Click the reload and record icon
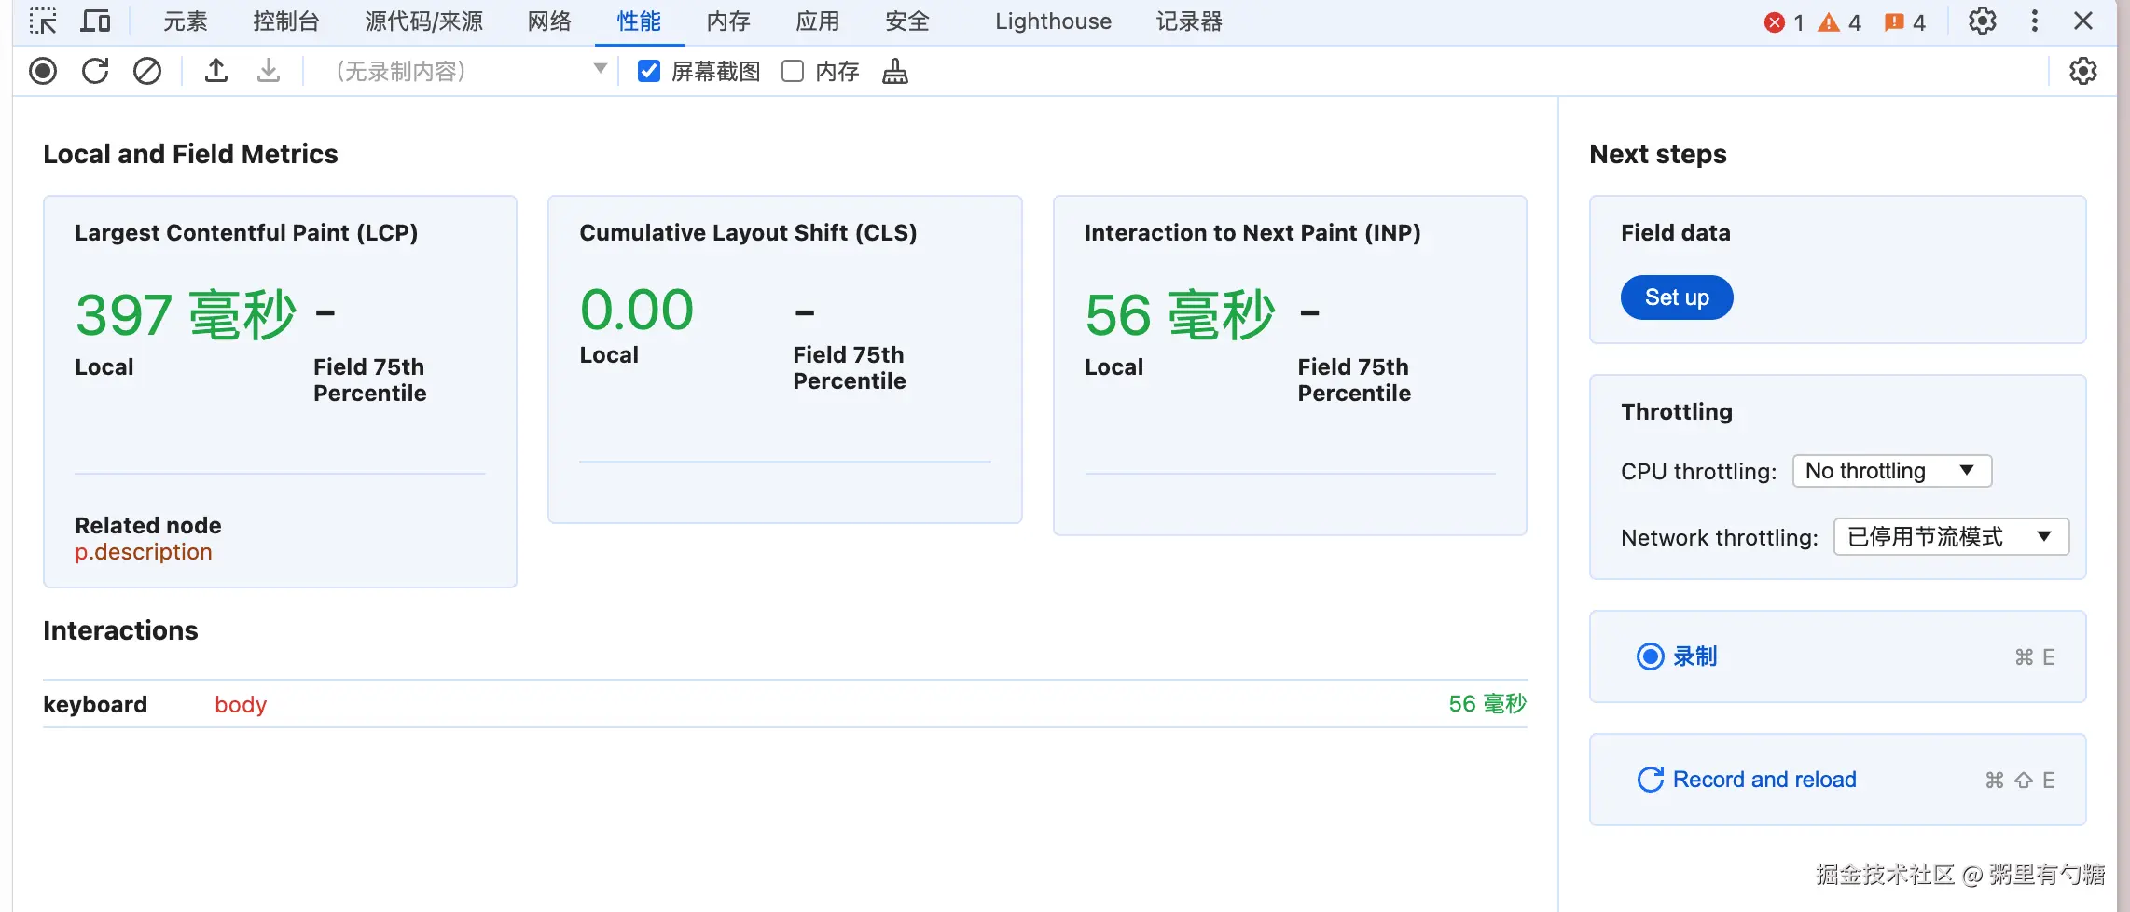This screenshot has width=2130, height=912. click(x=95, y=71)
